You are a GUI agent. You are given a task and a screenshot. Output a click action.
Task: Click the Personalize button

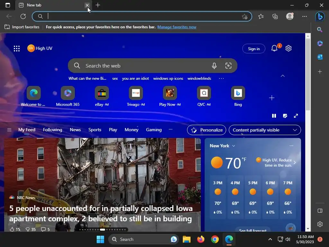(207, 130)
